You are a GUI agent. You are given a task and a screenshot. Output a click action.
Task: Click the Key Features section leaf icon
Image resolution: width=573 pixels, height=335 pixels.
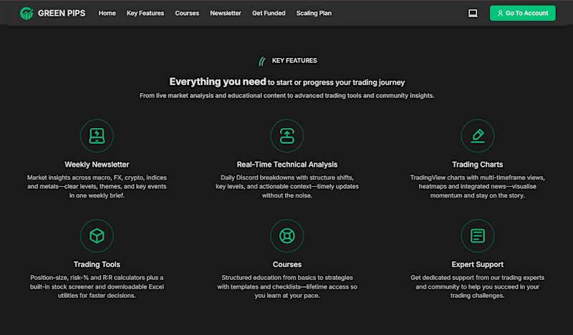[262, 61]
